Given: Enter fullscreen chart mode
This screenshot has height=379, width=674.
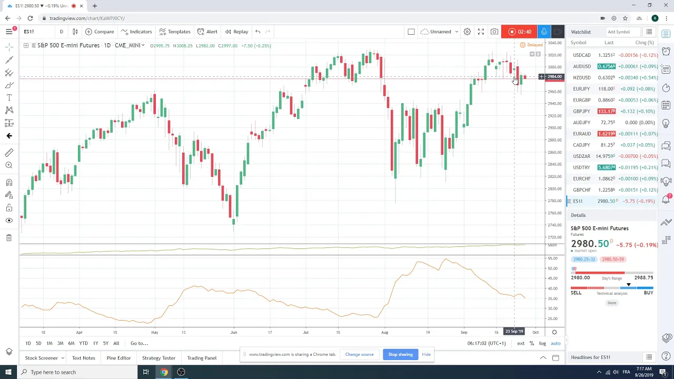Looking at the screenshot, I should (x=481, y=32).
